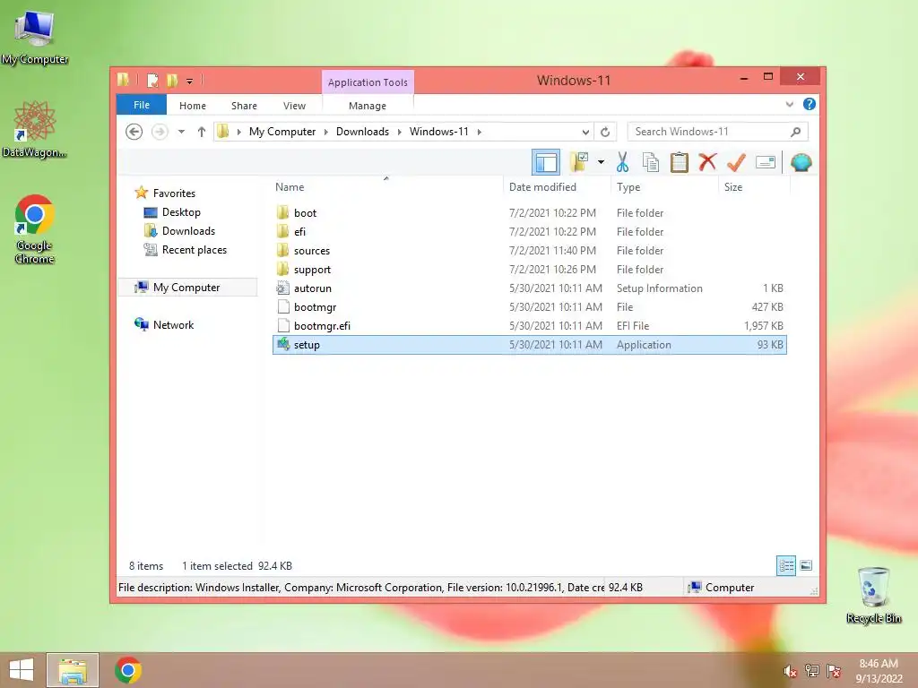Refresh the Windows-11 folder view
918x688 pixels.
coord(605,132)
